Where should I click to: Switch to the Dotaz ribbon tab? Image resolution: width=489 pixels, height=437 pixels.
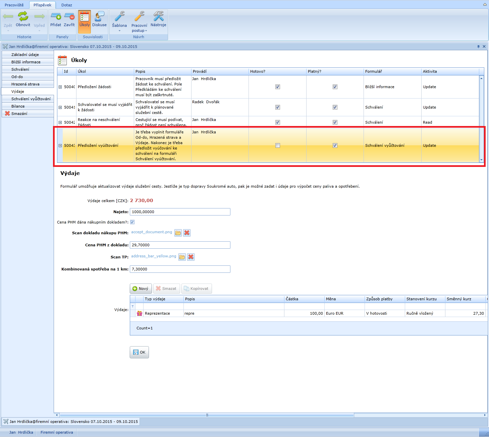tap(66, 5)
